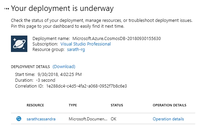The height and width of the screenshot is (132, 201).
Task: Click the RESOURCE column header
Action: coord(35,105)
